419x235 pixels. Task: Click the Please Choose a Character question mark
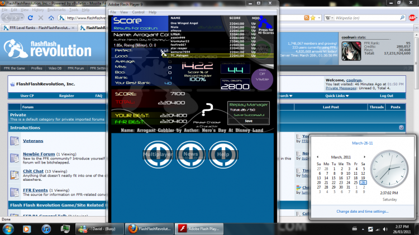[x=207, y=109]
